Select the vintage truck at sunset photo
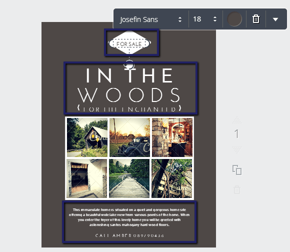This screenshot has width=290, height=252. [x=129, y=137]
